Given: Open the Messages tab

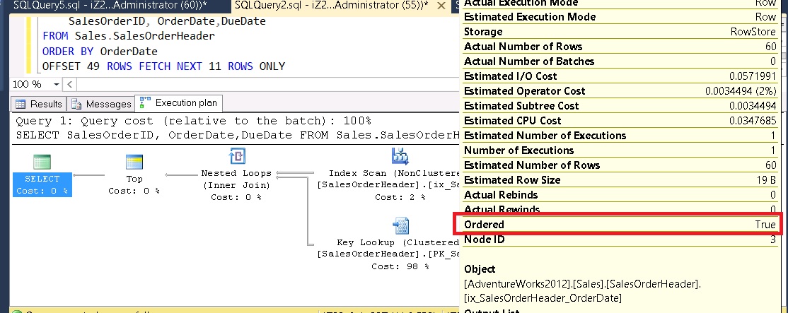Looking at the screenshot, I should (100, 104).
